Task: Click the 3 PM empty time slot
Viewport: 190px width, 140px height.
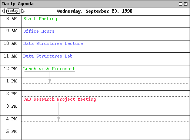Action: [106, 109]
